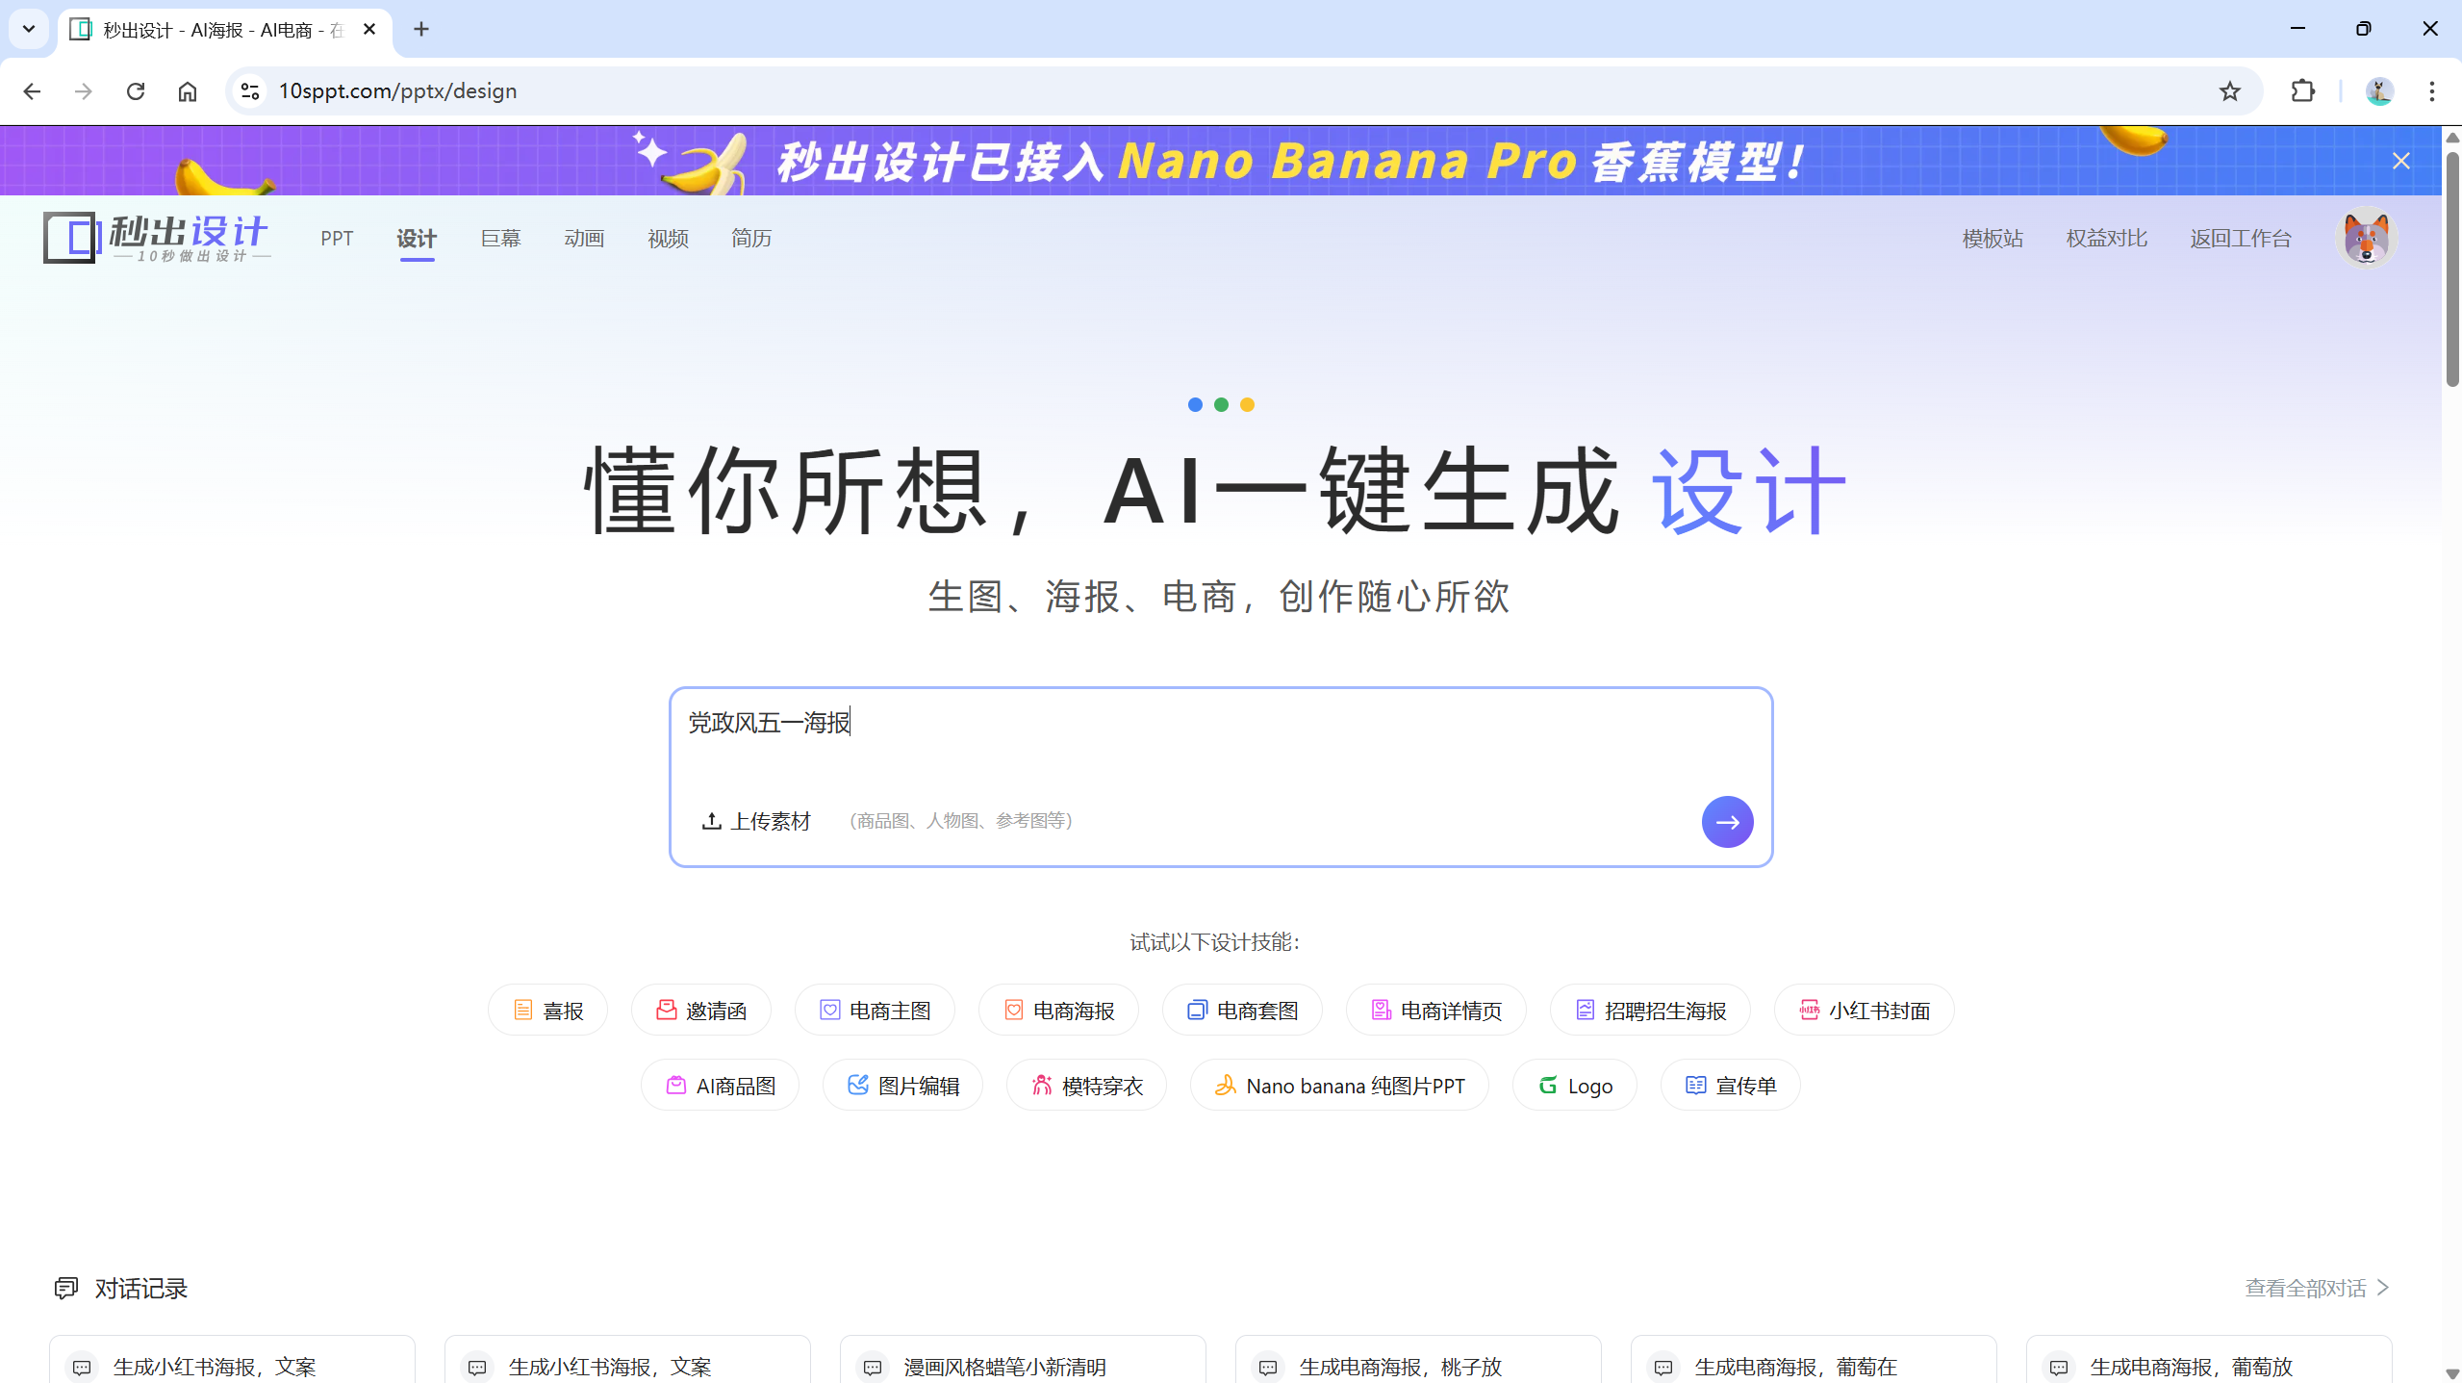Select the 喜报 design skill chip
This screenshot has width=2462, height=1383.
(547, 1010)
